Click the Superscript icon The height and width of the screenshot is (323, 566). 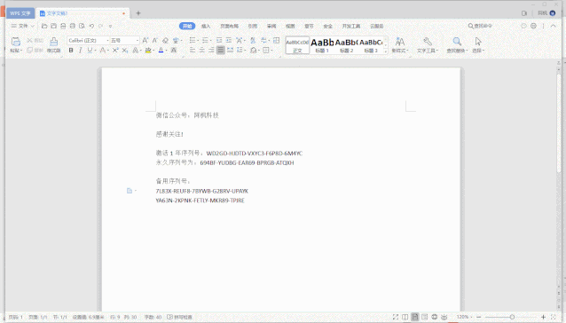[x=115, y=51]
